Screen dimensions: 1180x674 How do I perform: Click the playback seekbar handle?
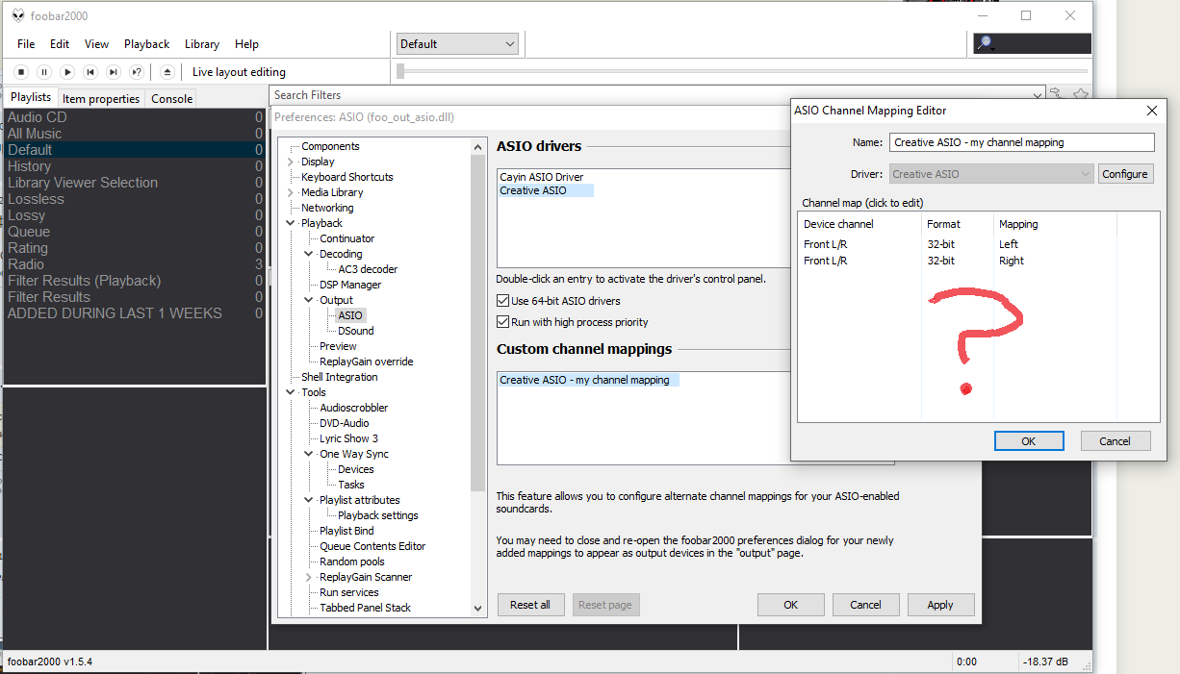point(400,71)
